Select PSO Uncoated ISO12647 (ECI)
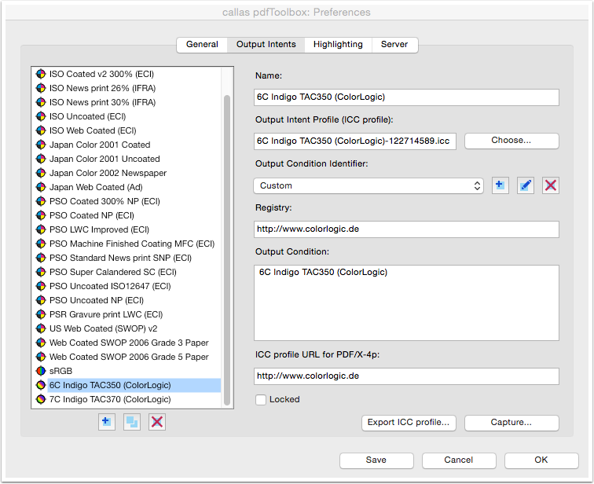 click(128, 286)
